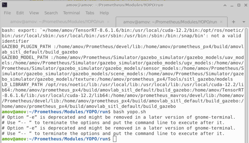Open the File menu
The width and height of the screenshot is (249, 143).
[x=7, y=13]
